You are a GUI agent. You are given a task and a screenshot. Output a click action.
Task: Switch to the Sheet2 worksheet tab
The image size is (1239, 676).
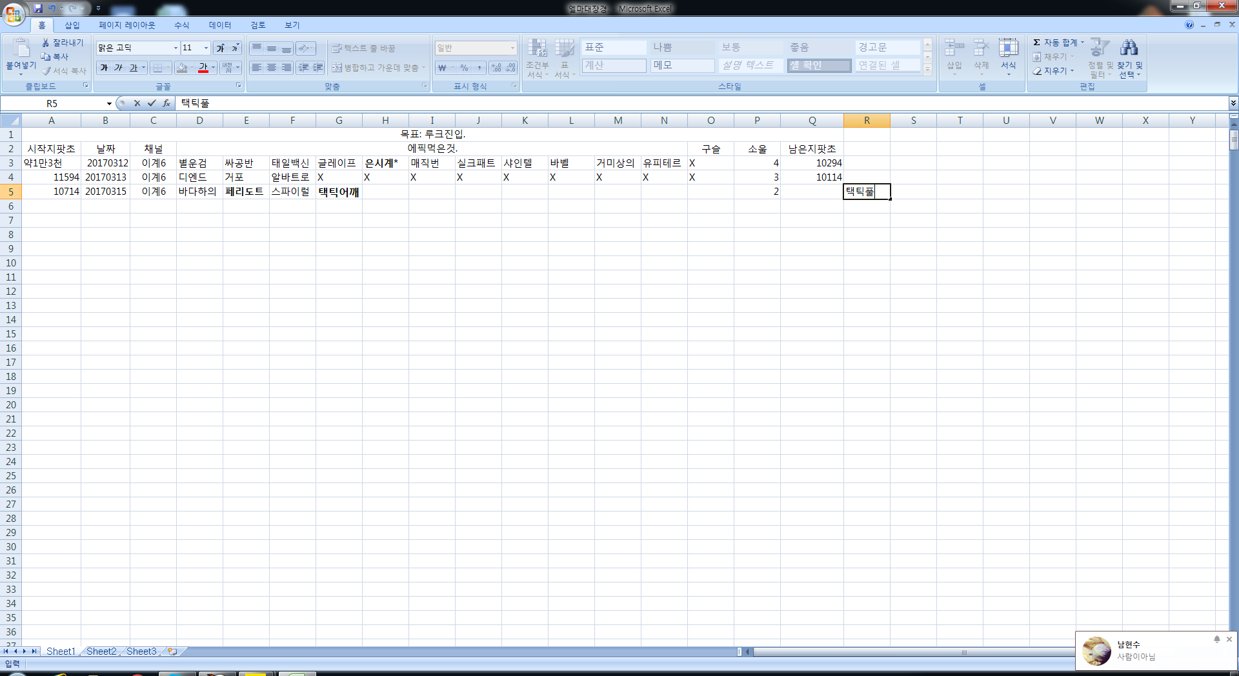(x=101, y=651)
